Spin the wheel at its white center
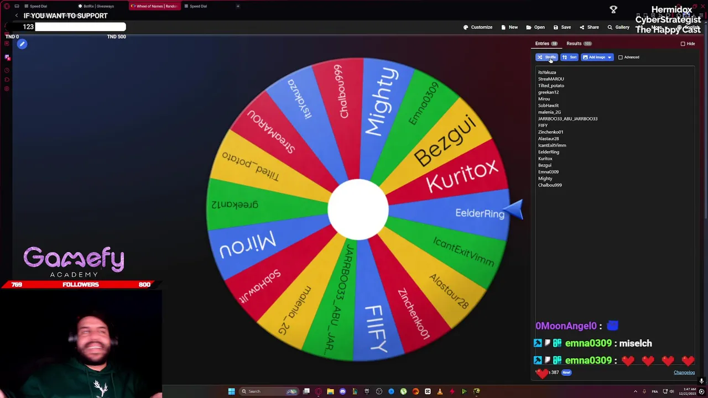 (x=358, y=210)
